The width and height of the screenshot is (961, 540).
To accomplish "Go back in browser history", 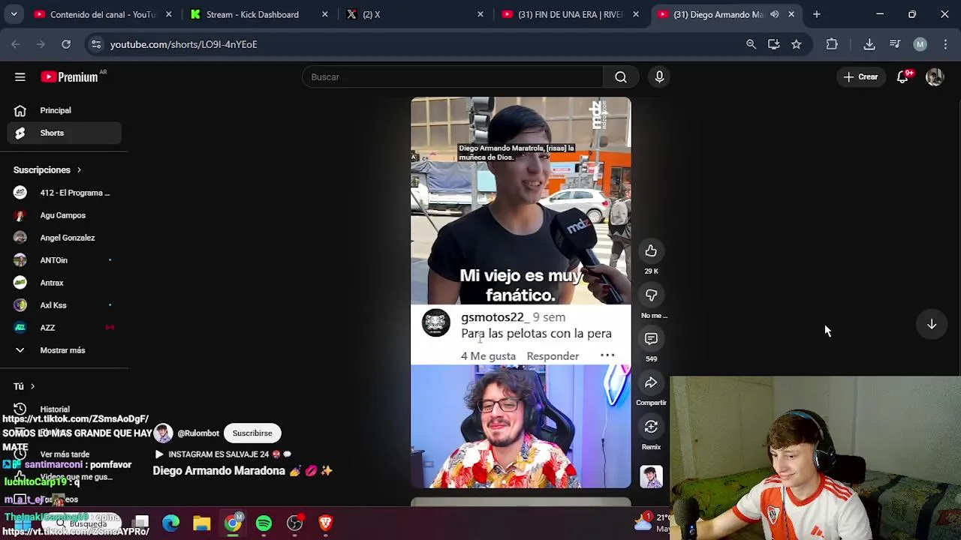I will 16,44.
